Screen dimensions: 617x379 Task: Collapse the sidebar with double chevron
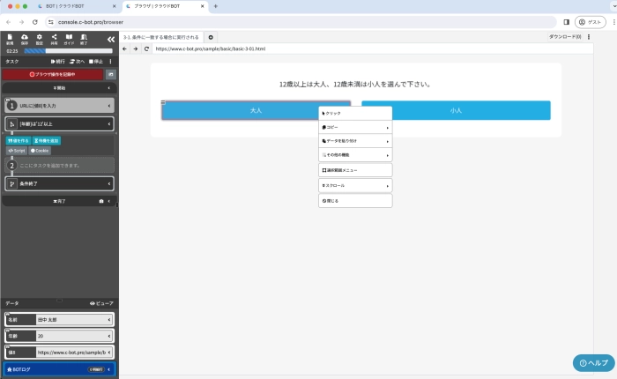click(110, 40)
